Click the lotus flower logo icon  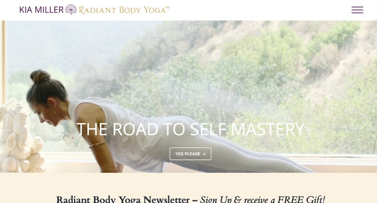coord(71,10)
